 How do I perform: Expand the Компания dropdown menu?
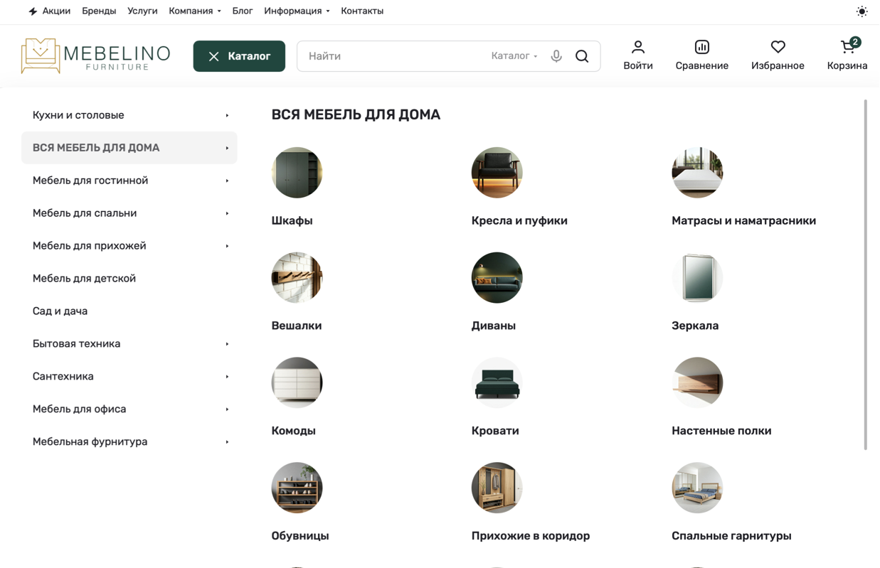point(195,11)
